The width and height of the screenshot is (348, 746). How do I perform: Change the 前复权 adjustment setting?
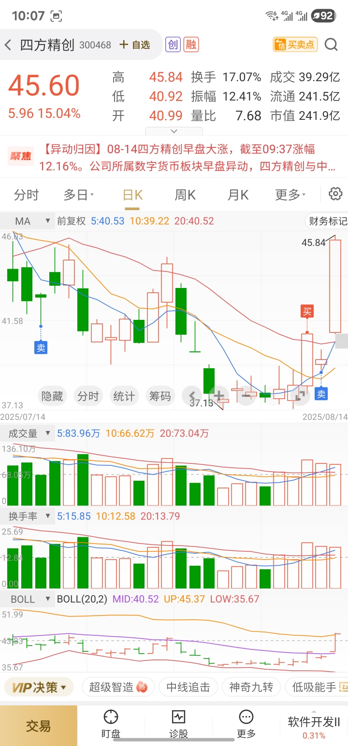71,221
